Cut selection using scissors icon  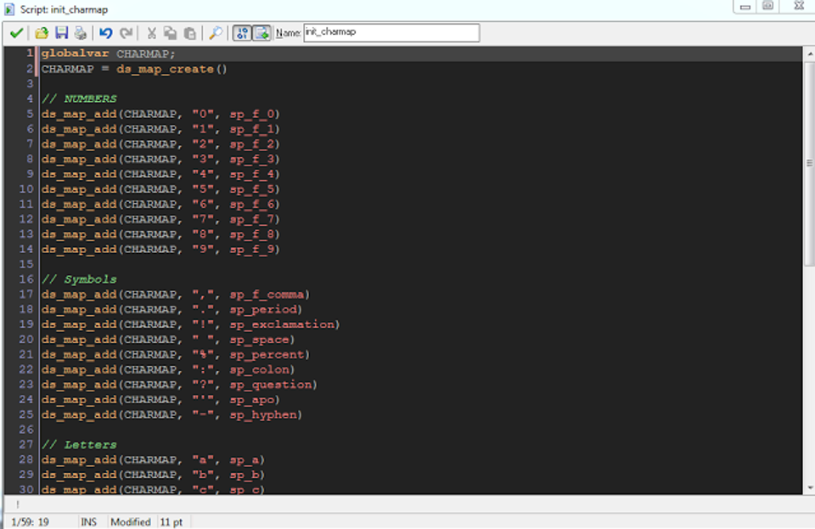click(151, 33)
